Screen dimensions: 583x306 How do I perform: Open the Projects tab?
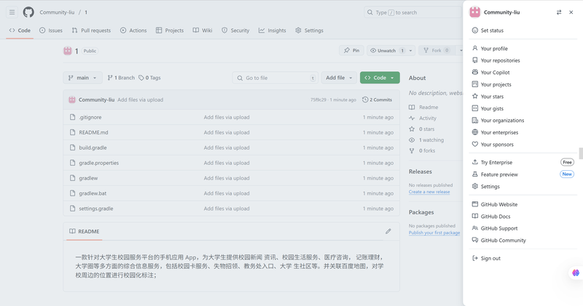click(170, 31)
